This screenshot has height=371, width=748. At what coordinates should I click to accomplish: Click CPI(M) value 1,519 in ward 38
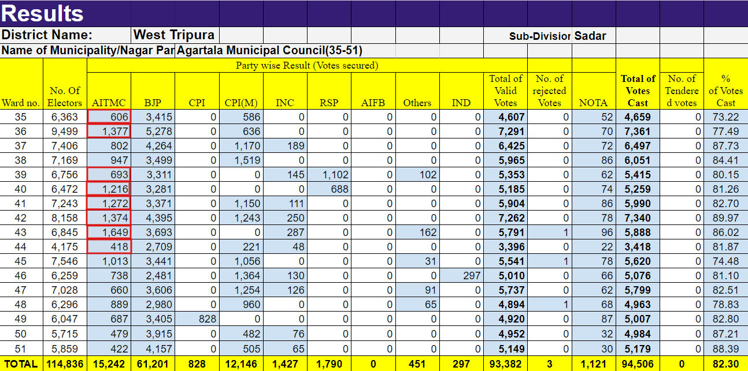click(x=241, y=160)
